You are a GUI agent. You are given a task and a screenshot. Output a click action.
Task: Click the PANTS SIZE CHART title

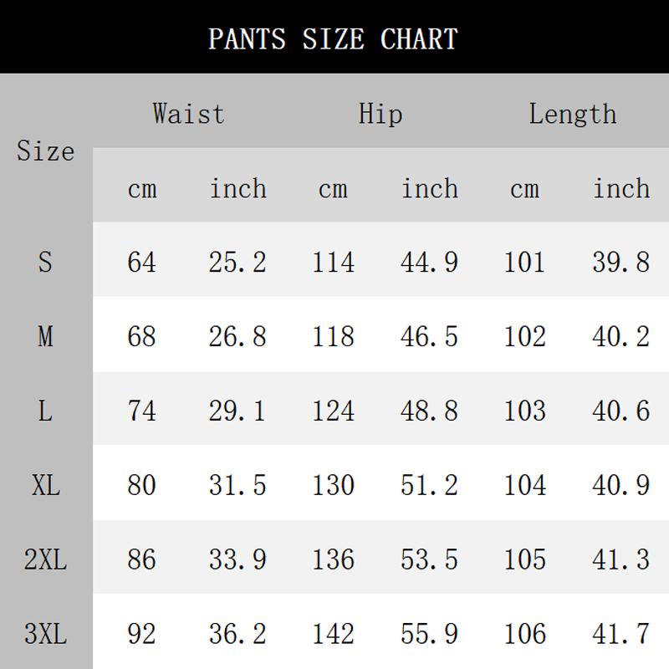tap(333, 38)
